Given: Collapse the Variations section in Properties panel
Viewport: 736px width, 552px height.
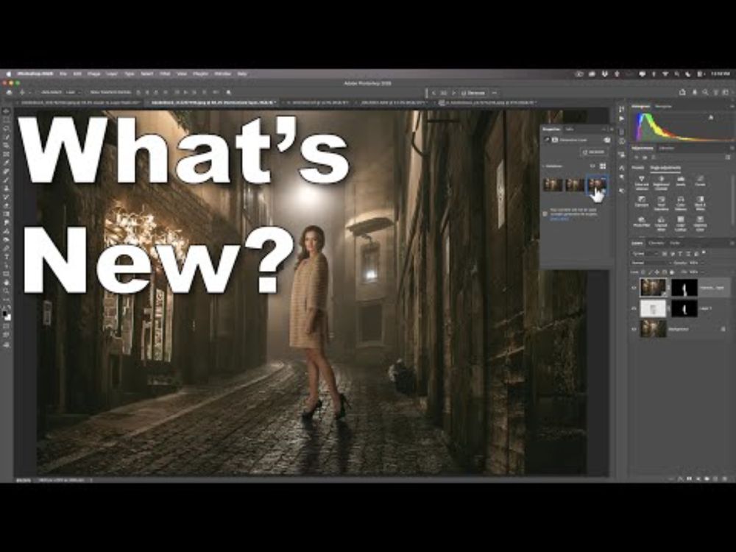Looking at the screenshot, I should tap(544, 166).
